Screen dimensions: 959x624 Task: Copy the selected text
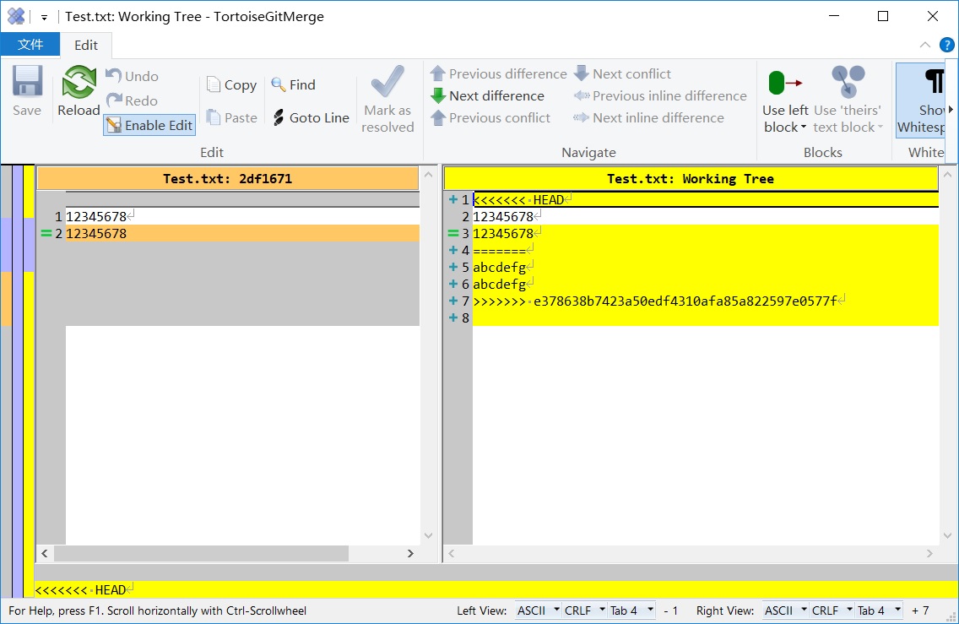click(x=231, y=85)
